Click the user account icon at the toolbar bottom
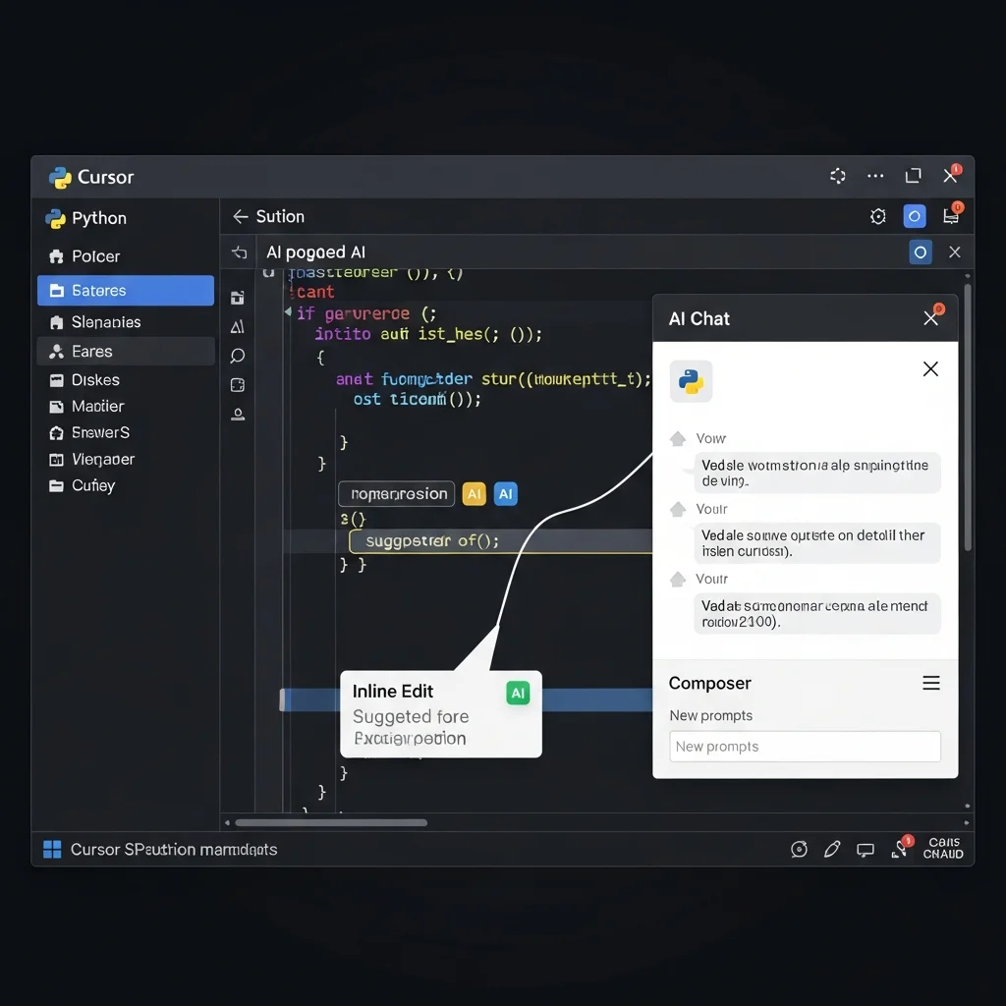1006x1006 pixels. [237, 414]
